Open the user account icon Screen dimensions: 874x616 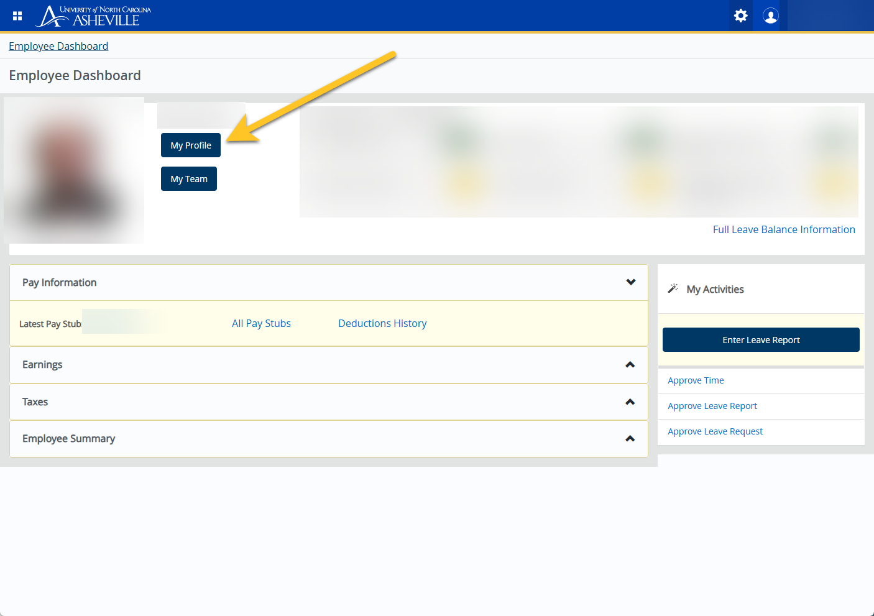coord(770,16)
